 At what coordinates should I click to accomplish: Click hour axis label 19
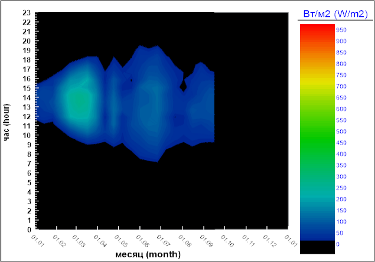pyautogui.click(x=27, y=50)
